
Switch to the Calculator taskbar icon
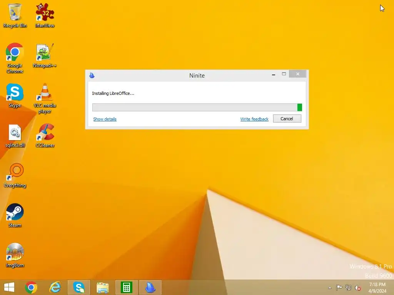pos(127,287)
